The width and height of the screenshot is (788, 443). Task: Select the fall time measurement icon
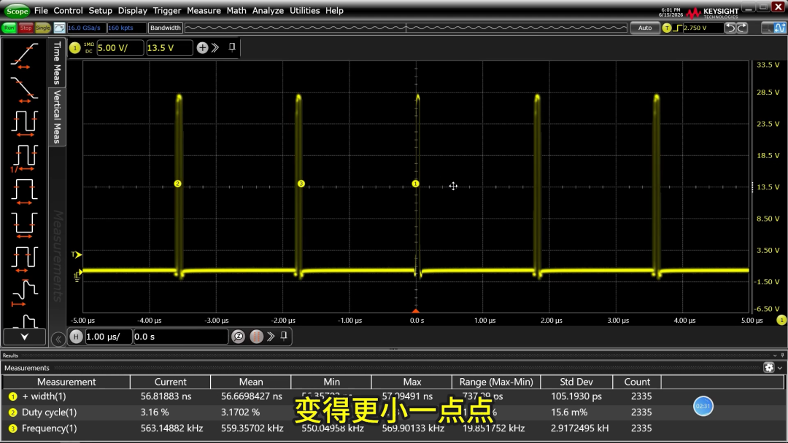click(x=24, y=90)
